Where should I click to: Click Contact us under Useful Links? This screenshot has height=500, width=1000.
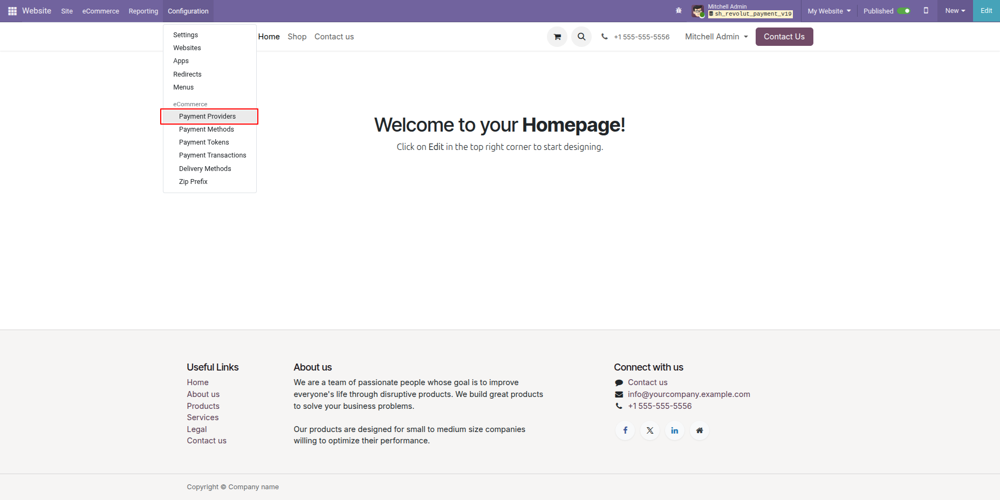207,441
